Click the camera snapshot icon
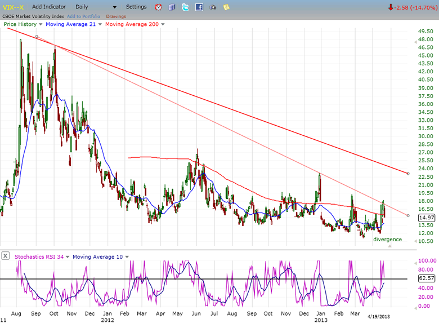Viewport: 439px width, 323px height. point(213,7)
